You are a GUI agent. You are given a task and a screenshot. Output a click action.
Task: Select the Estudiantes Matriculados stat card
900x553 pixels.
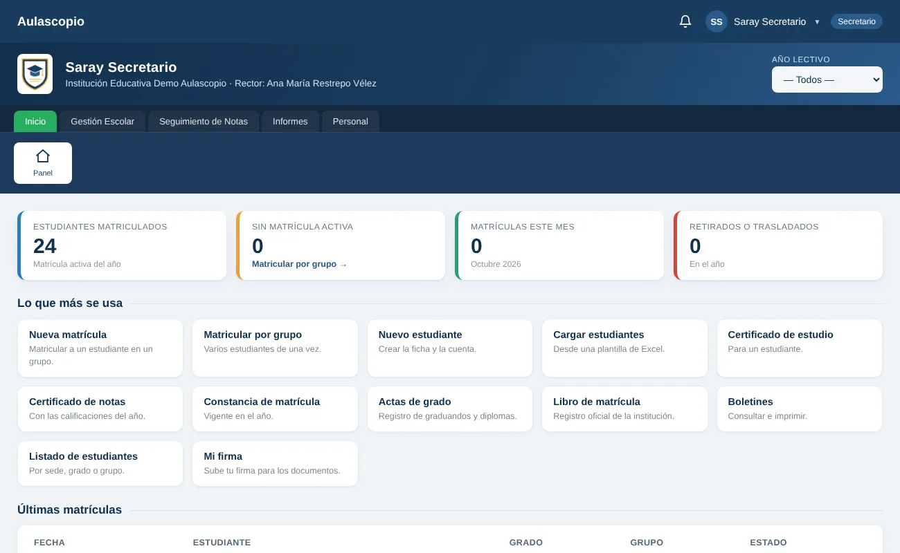(x=122, y=245)
